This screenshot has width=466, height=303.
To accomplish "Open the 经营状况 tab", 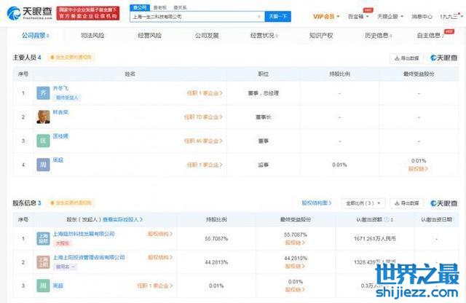I will tap(264, 36).
